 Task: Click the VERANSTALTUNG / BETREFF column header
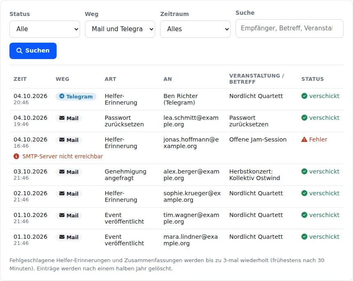[x=257, y=79]
